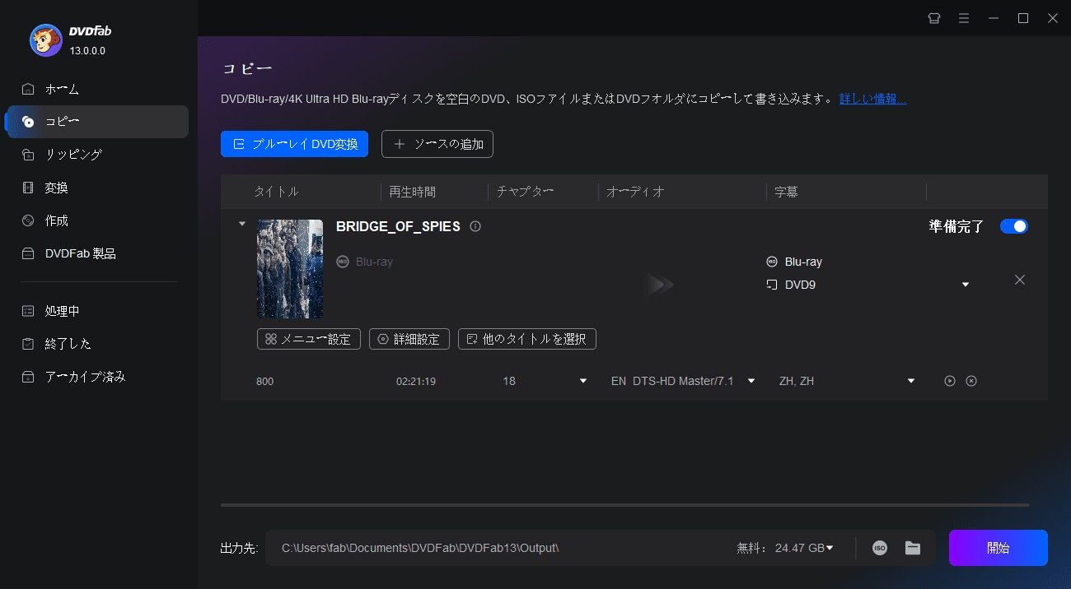This screenshot has width=1071, height=589.
Task: Toggle the 準備完了 source switch
Action: pos(1014,226)
